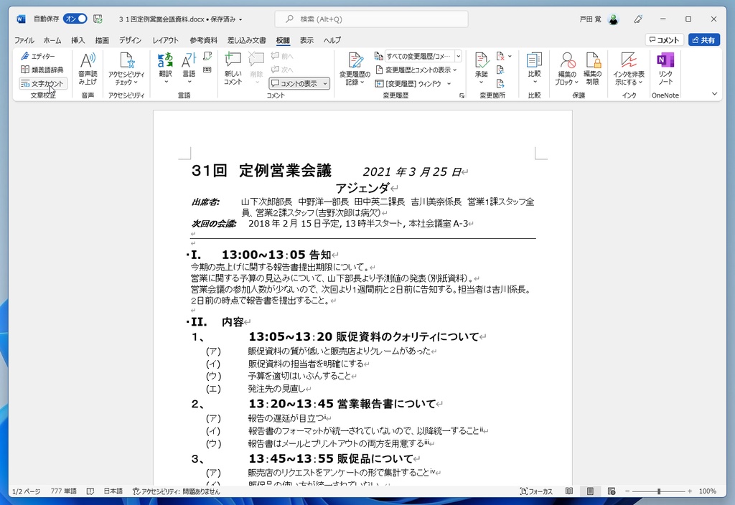Expand the Reject change dropdown arrow
Viewport: 735px width, 505px height.
pyautogui.click(x=510, y=56)
